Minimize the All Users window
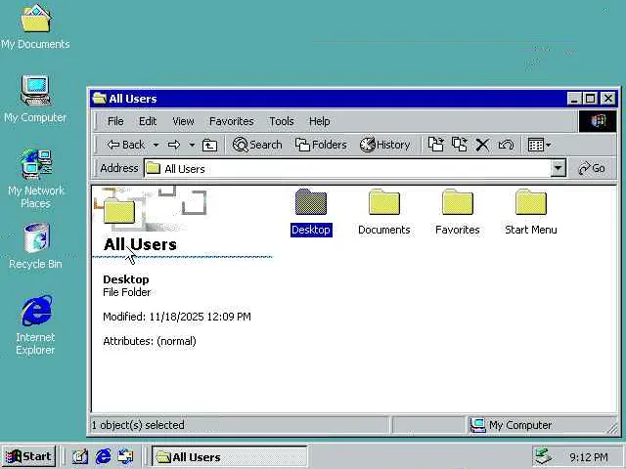Screen dimensions: 626x469 [x=574, y=98]
